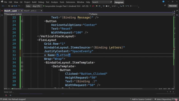Click the search magnifier in Search box

tap(111, 2)
